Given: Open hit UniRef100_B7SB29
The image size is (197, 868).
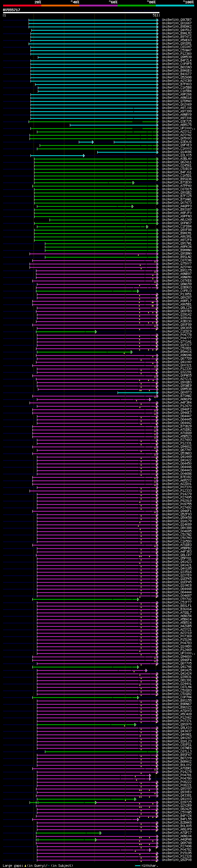Looking at the screenshot, I should (x=177, y=426).
